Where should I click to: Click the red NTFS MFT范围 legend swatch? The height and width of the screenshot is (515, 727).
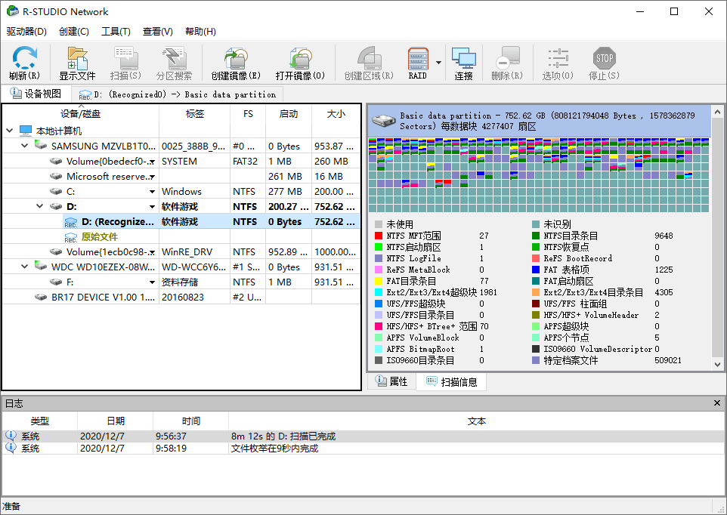pos(379,236)
